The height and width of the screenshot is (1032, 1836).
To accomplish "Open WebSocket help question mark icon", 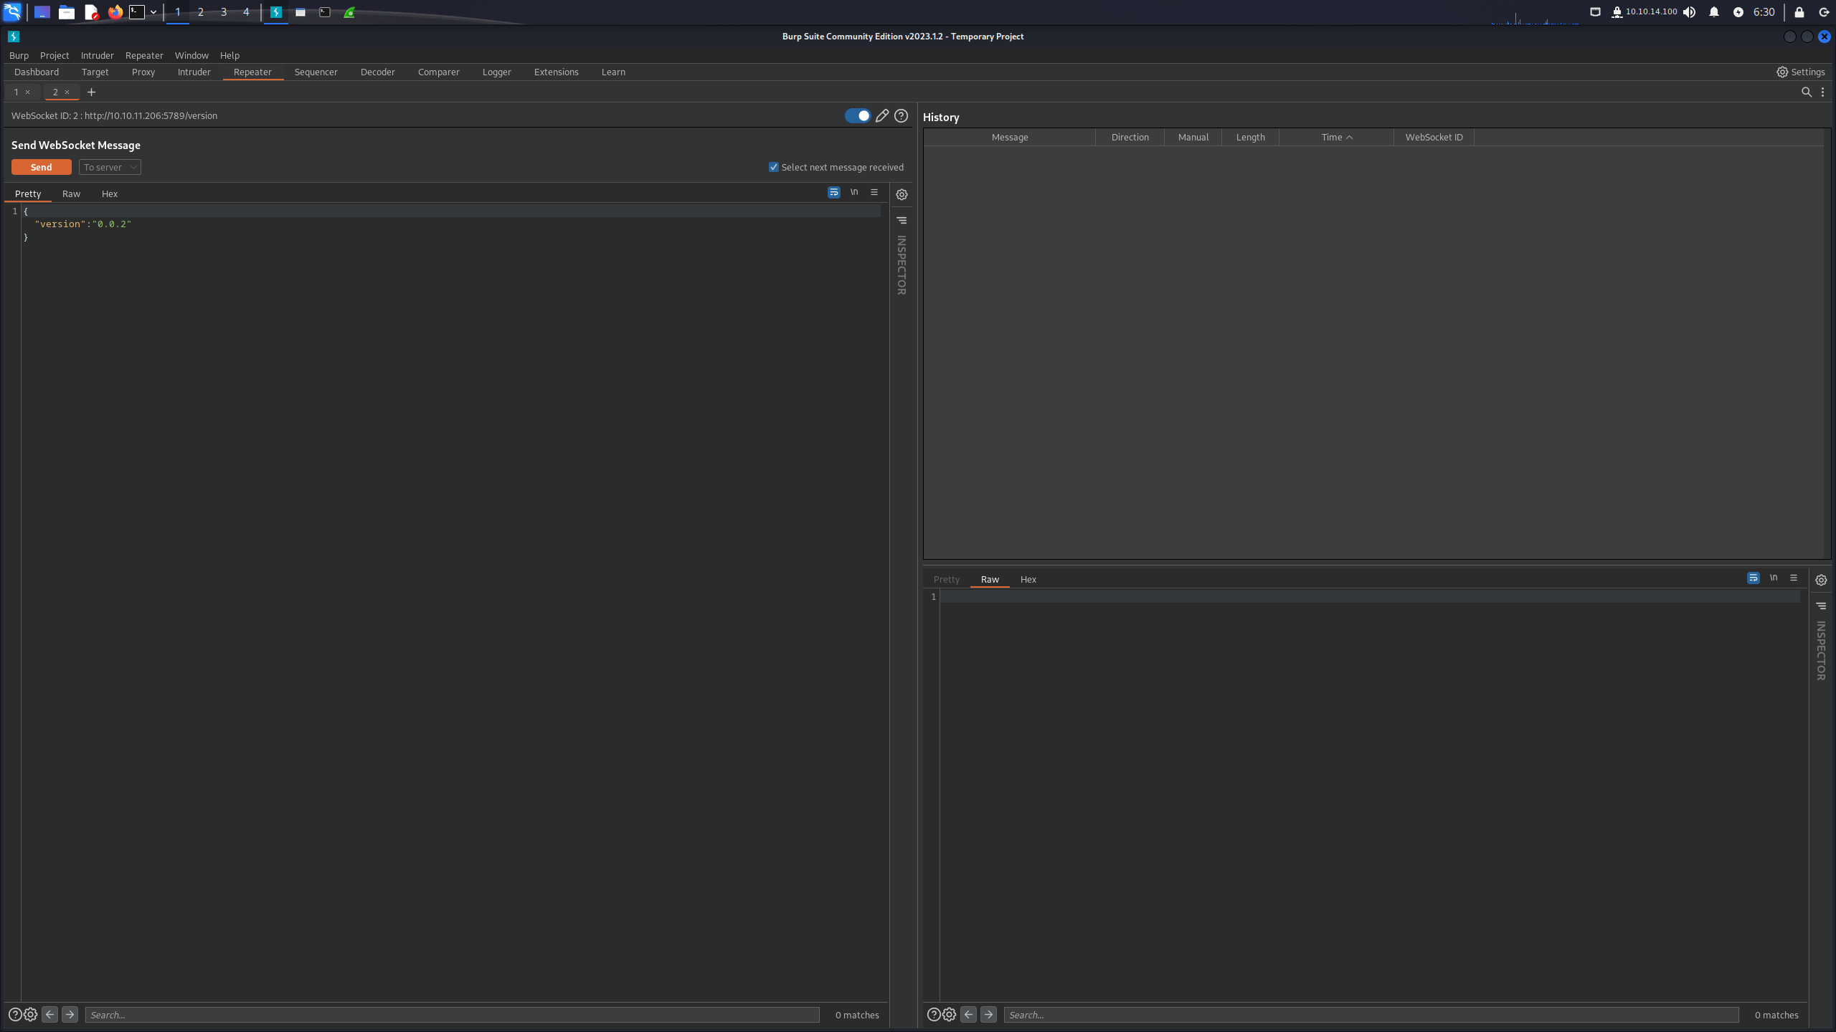I will (902, 115).
